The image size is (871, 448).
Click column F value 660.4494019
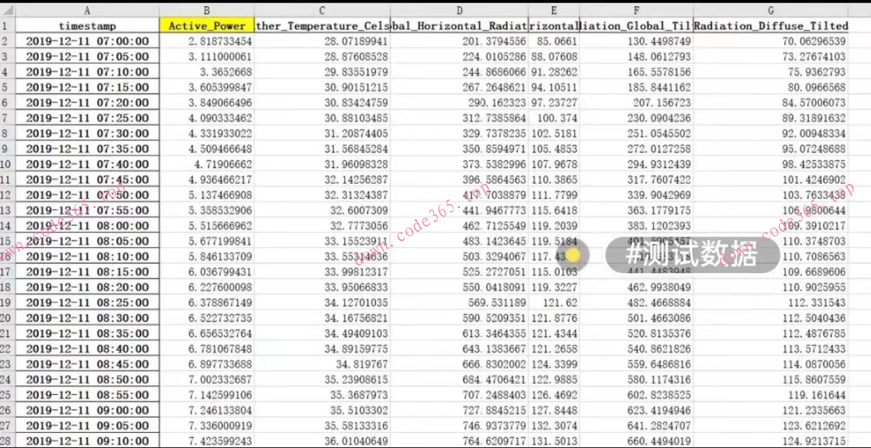[x=636, y=440]
